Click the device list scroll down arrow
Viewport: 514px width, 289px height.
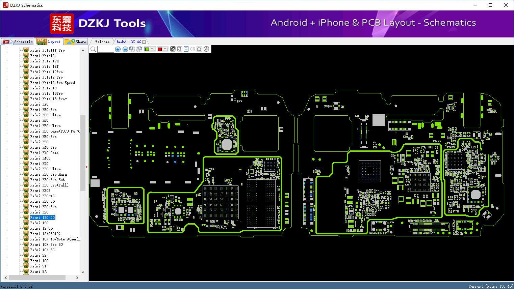click(83, 272)
